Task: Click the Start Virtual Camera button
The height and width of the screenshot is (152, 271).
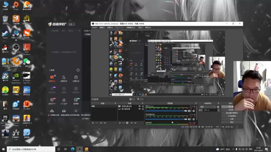Action: point(232,113)
